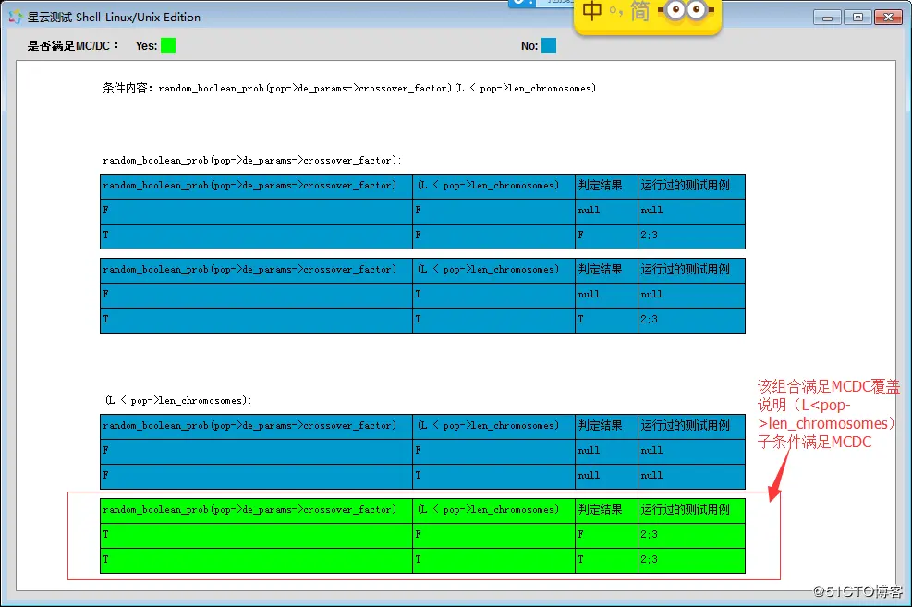Screen dimensions: 912x607
Task: Click the '(L < pop->len_chromosomes):' section heading
Action: pyautogui.click(x=178, y=401)
